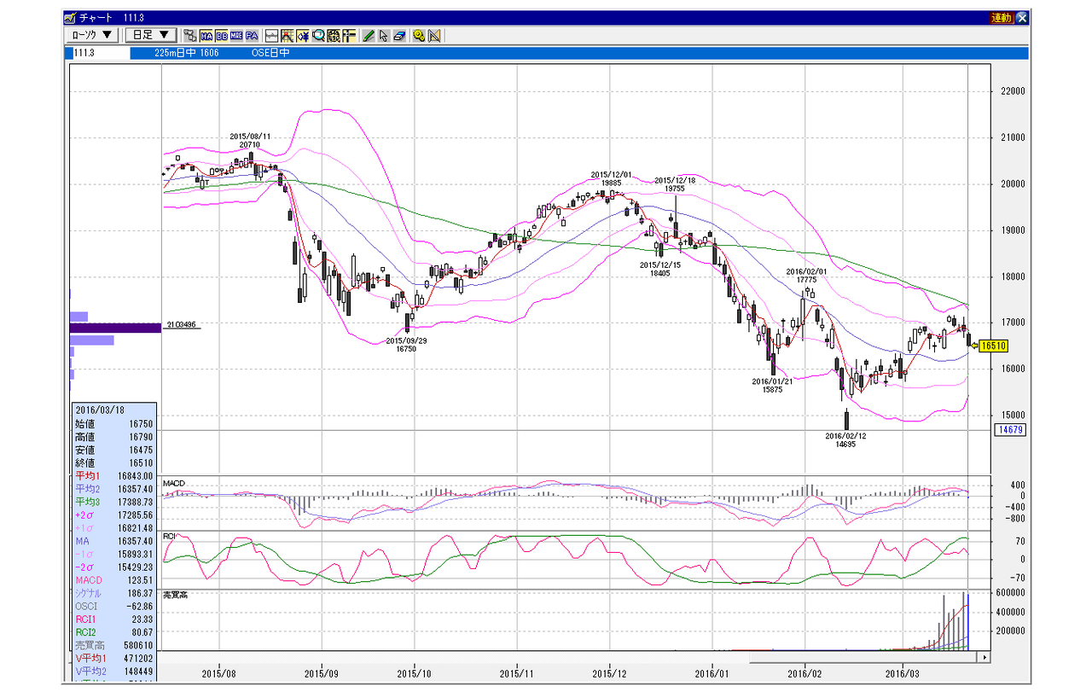Select the magnifier zoom tool
This screenshot has width=1092, height=692.
click(318, 36)
